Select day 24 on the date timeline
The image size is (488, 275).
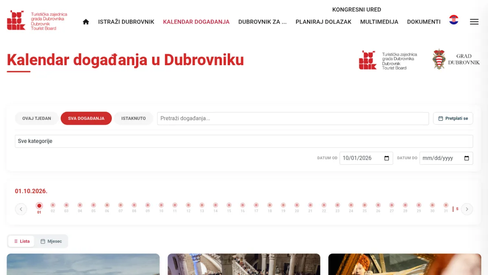(351, 208)
